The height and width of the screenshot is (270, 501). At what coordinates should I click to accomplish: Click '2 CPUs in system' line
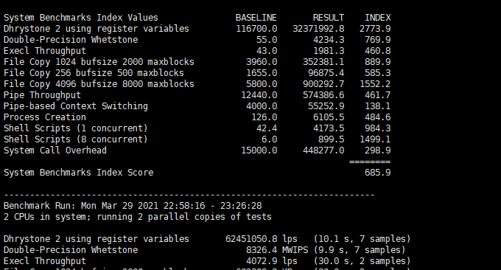(x=137, y=217)
